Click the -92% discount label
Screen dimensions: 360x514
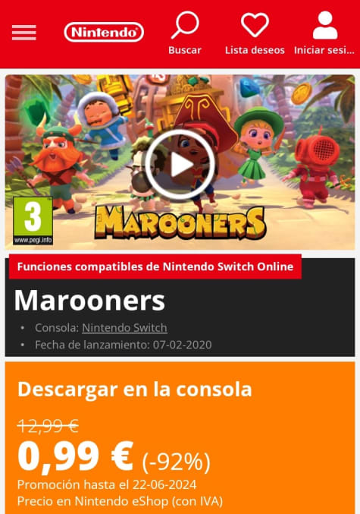pos(176,462)
